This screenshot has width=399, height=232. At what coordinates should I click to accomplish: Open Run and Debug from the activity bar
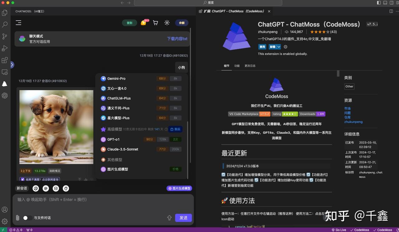5,48
